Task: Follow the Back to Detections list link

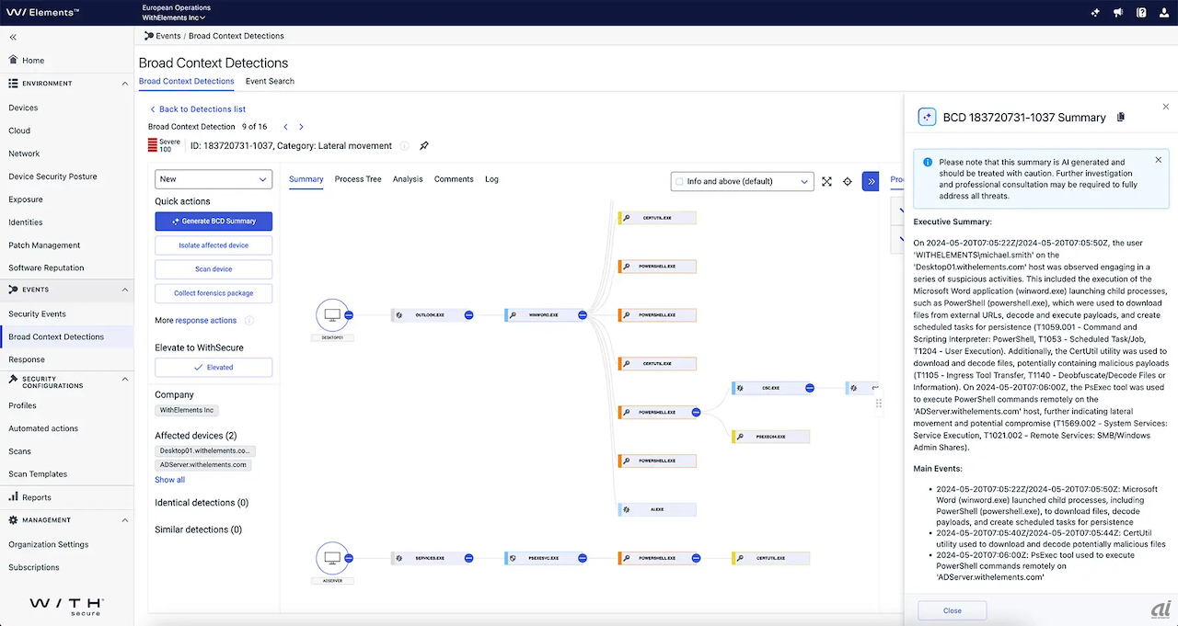Action: point(197,109)
